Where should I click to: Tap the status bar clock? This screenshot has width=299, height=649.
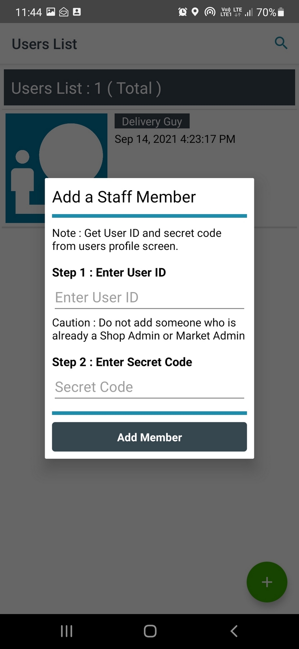point(28,12)
